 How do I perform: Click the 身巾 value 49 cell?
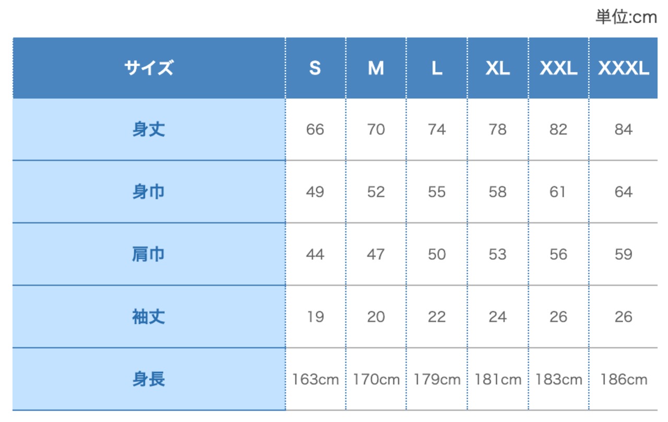point(315,192)
